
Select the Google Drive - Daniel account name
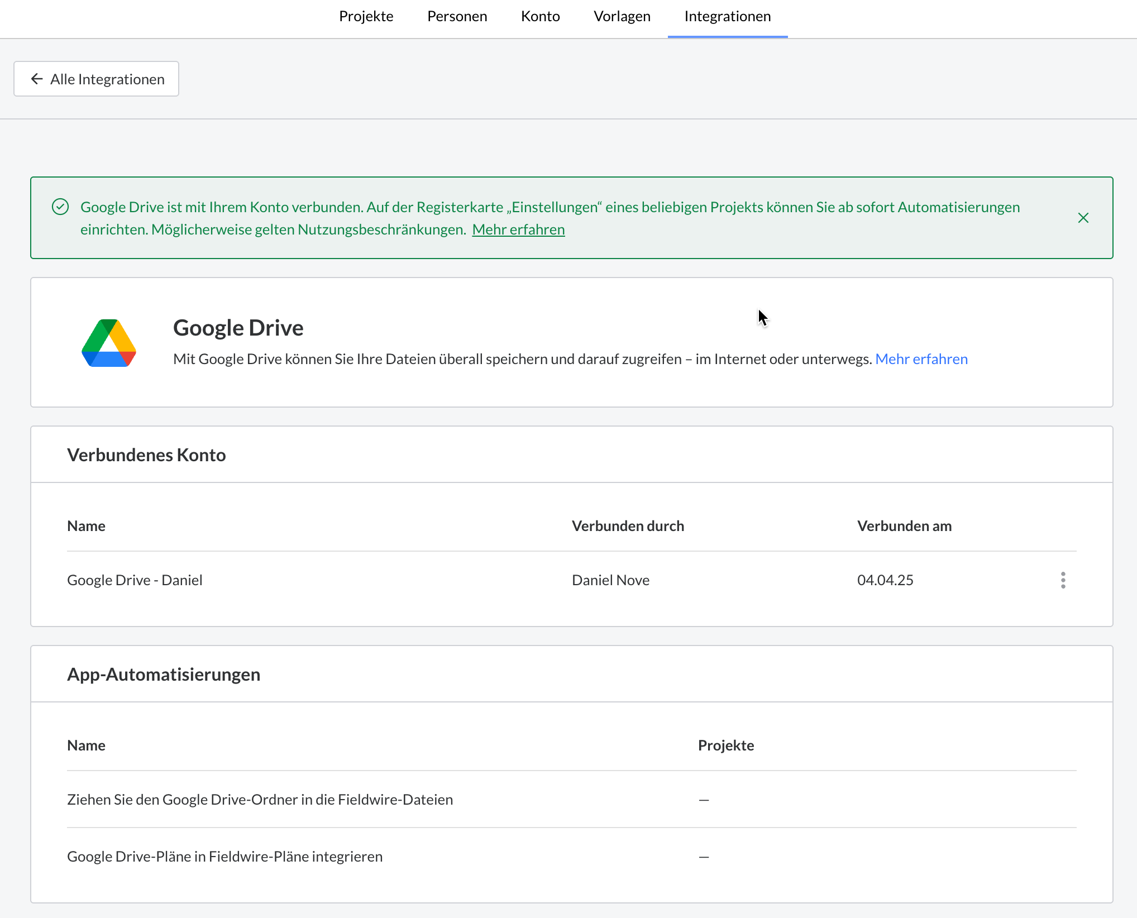pyautogui.click(x=135, y=580)
